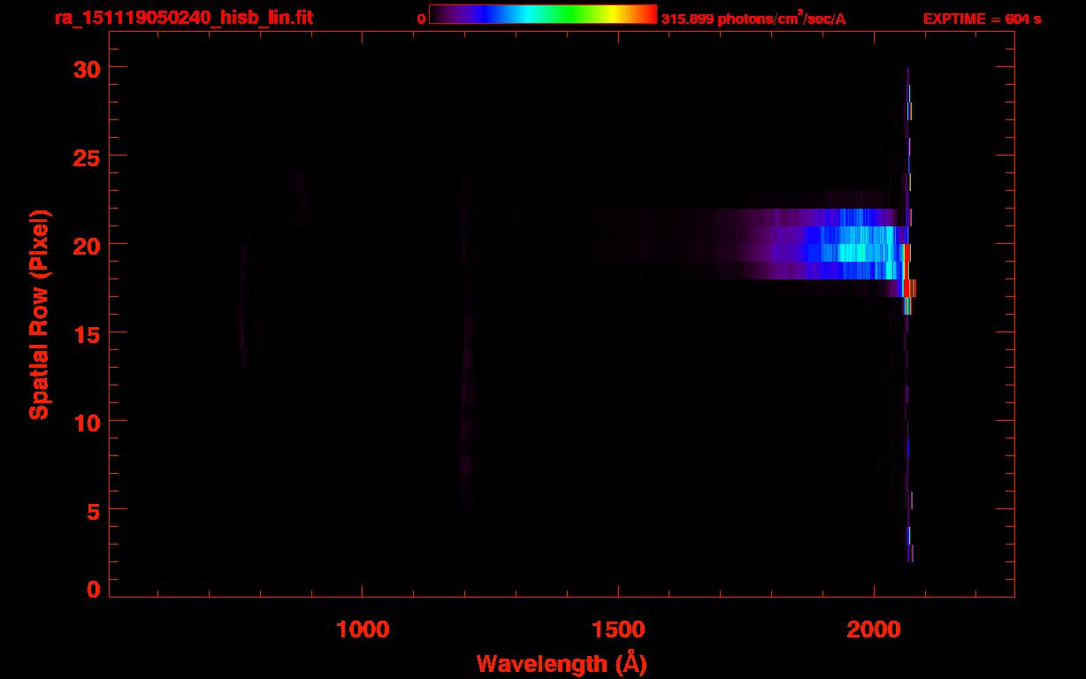Click the 1000 wavelength tick label
The width and height of the screenshot is (1086, 679).
pyautogui.click(x=363, y=630)
